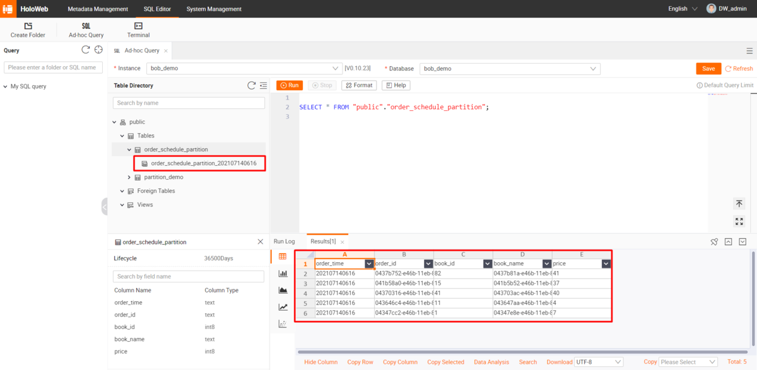Open the English language dropdown

pyautogui.click(x=683, y=9)
